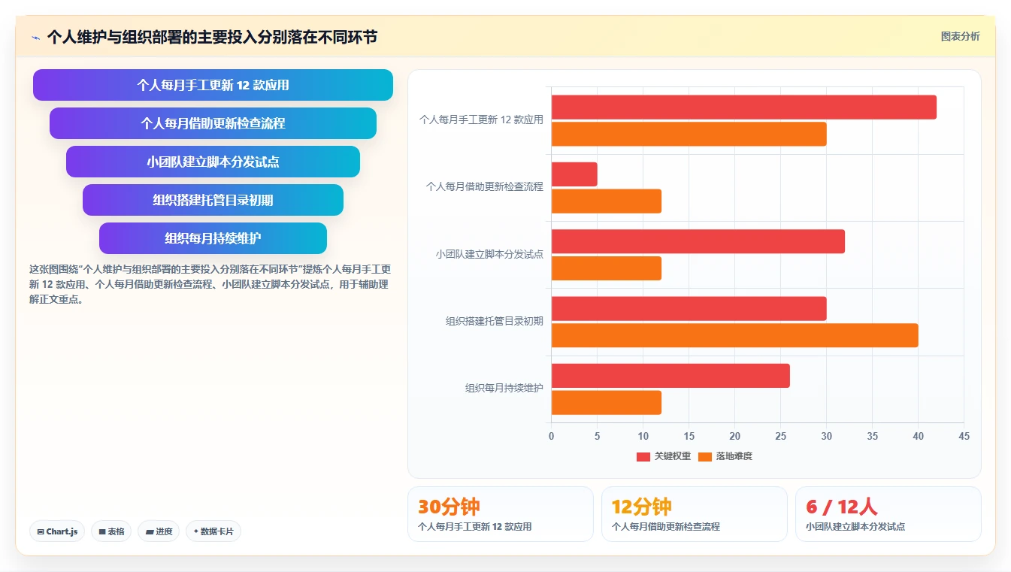Click the red bar for 组织搭建托管目录初期
Viewport: 1011px width, 572px height.
pyautogui.click(x=689, y=309)
